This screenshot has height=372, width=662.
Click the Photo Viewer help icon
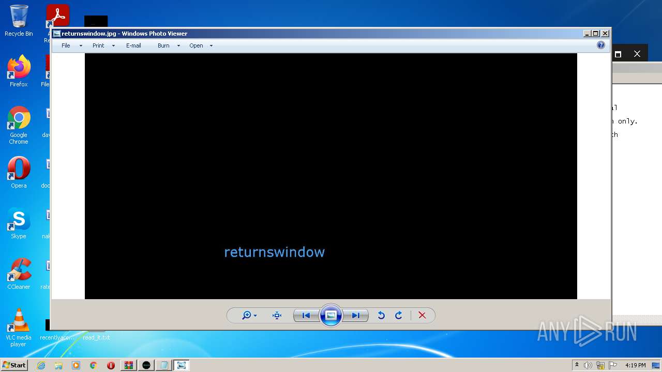[601, 45]
